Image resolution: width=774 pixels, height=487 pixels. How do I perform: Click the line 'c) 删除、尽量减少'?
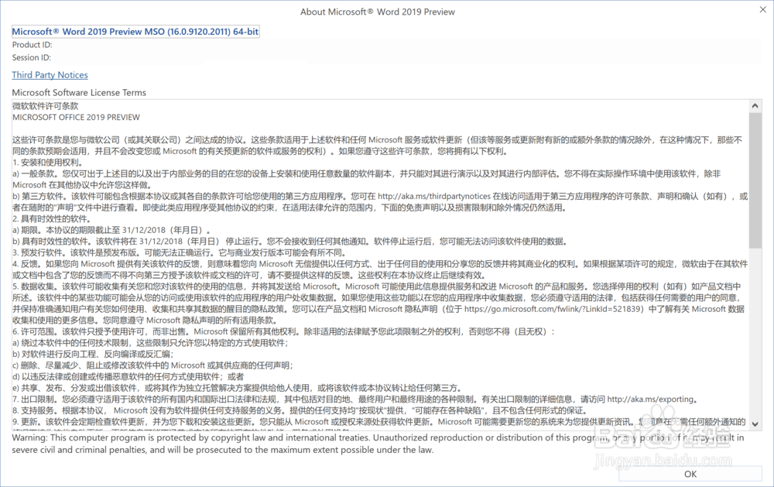coord(153,365)
